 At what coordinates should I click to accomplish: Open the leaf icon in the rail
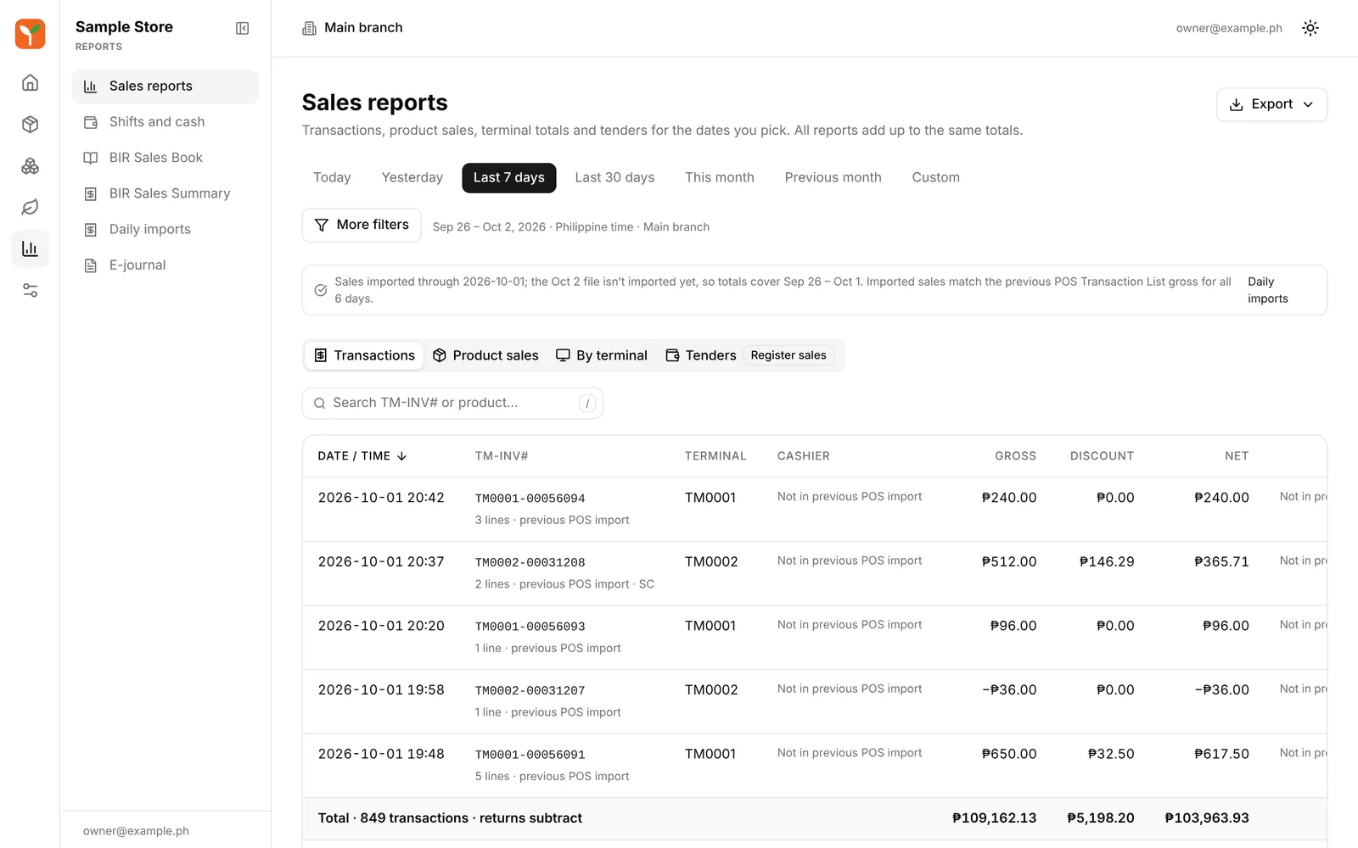click(x=30, y=207)
